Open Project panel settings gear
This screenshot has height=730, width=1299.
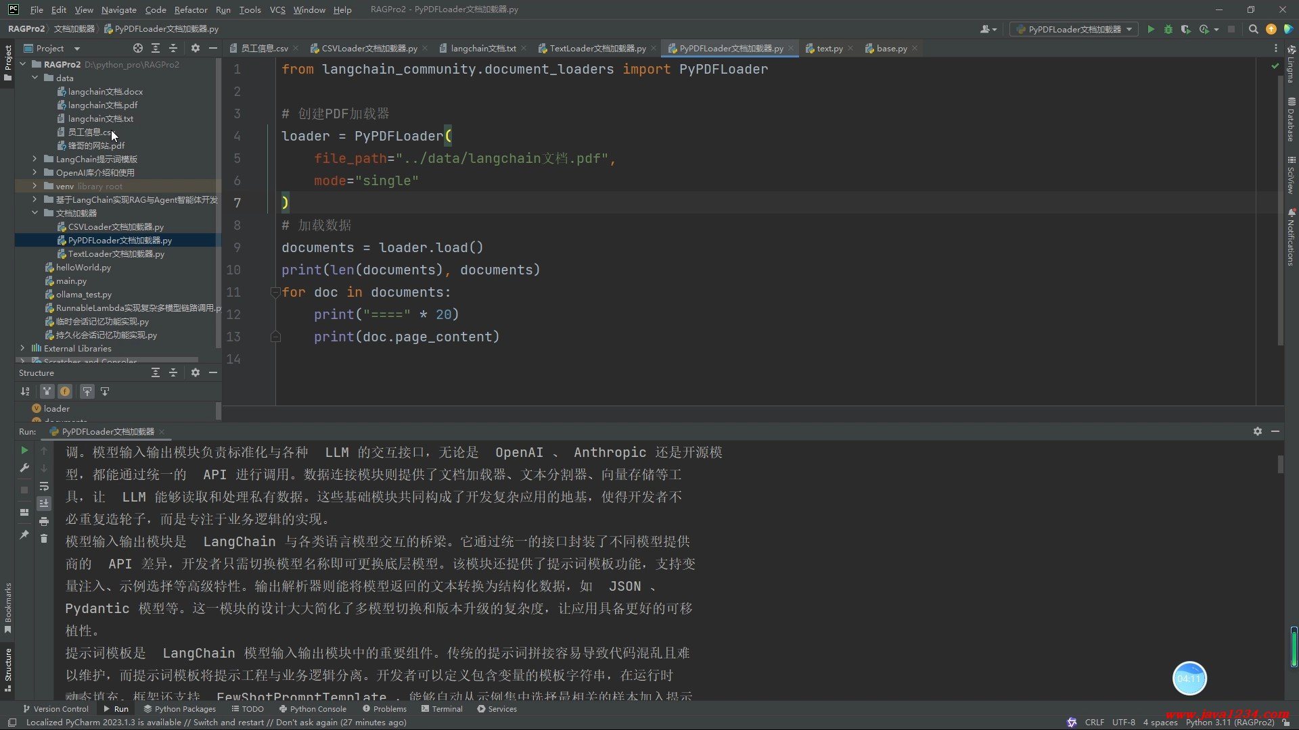click(196, 48)
